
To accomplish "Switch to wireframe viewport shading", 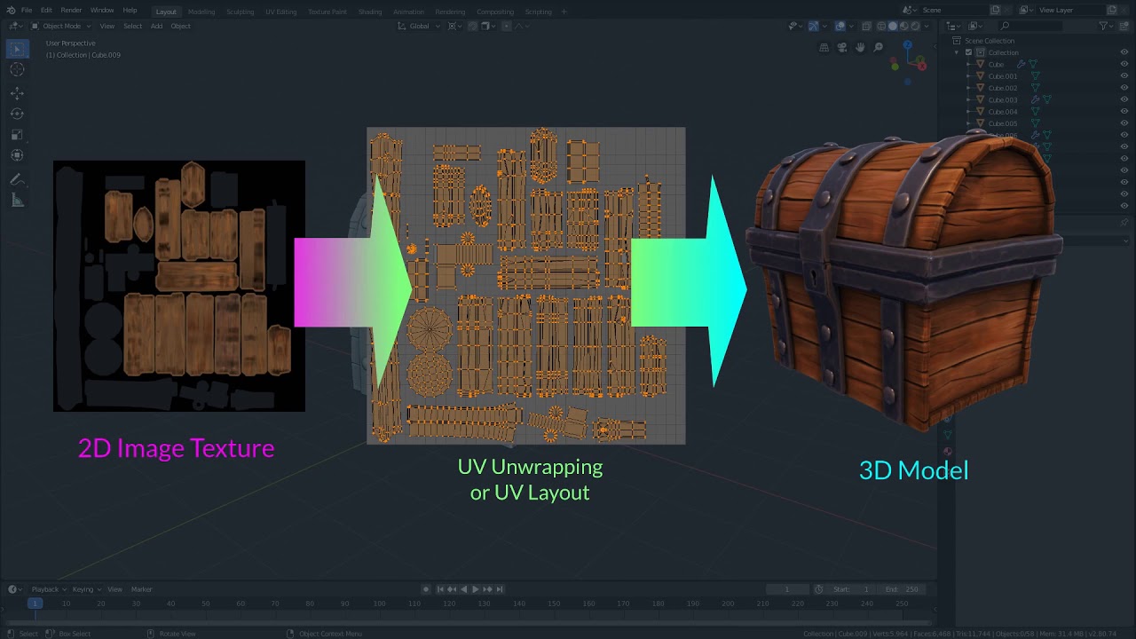I will click(x=881, y=26).
